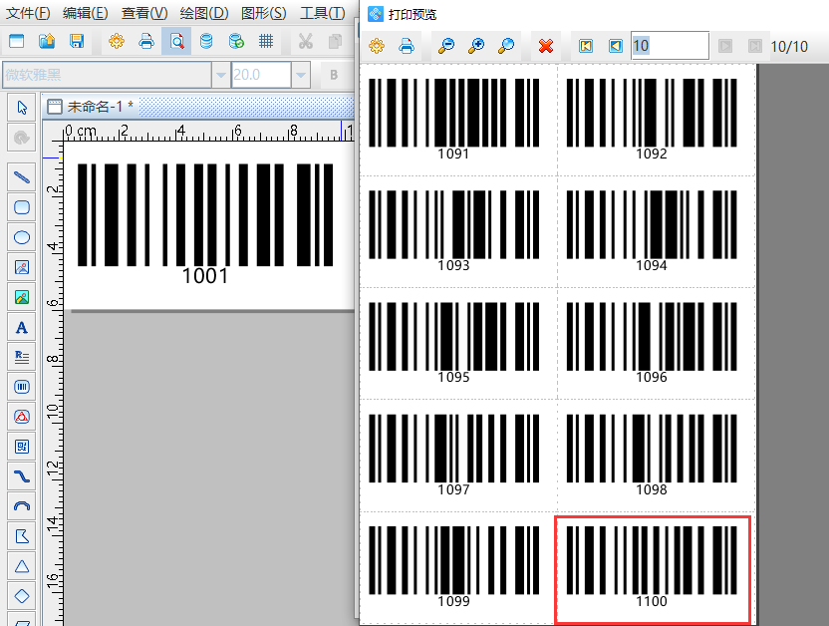This screenshot has width=829, height=626.
Task: Cut selection with scissors icon
Action: pos(306,41)
